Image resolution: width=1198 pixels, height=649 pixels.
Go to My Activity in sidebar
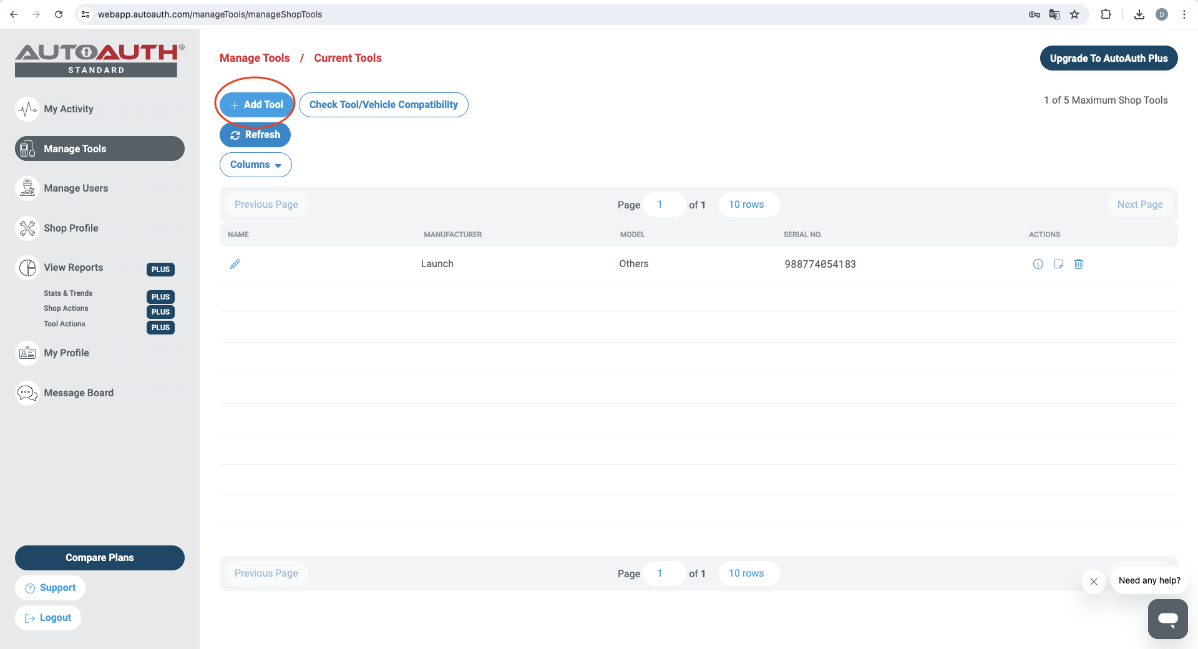[69, 109]
